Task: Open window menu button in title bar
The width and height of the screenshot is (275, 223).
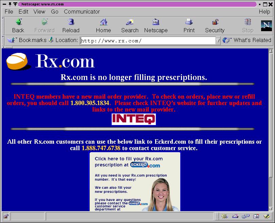Action: [4, 4]
